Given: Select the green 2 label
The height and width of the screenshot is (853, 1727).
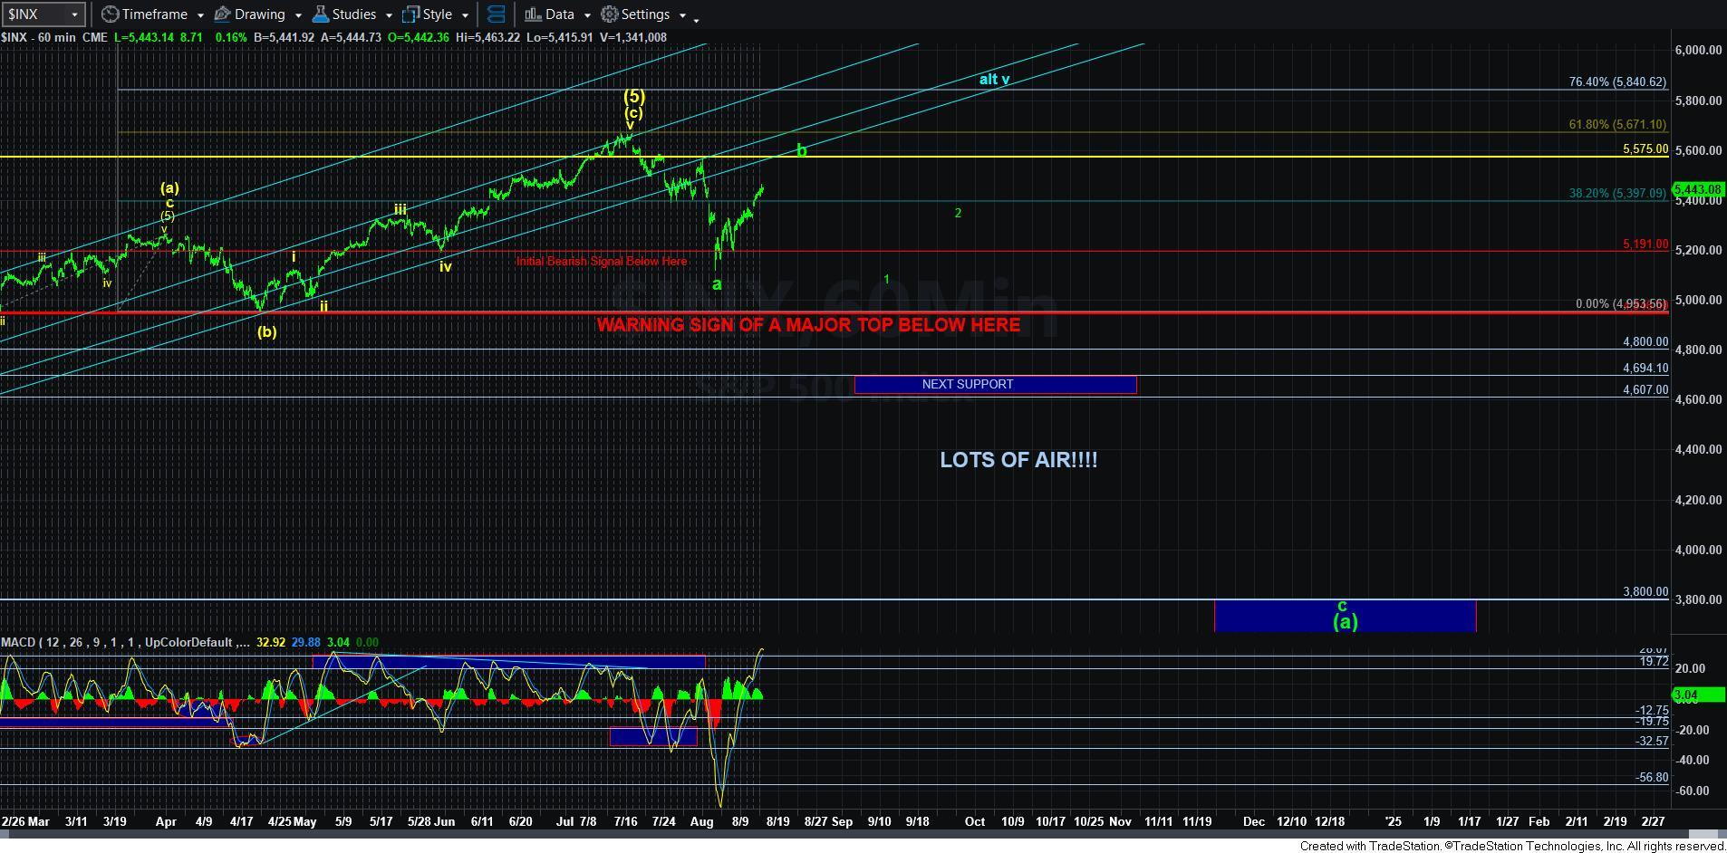Looking at the screenshot, I should click(x=958, y=213).
